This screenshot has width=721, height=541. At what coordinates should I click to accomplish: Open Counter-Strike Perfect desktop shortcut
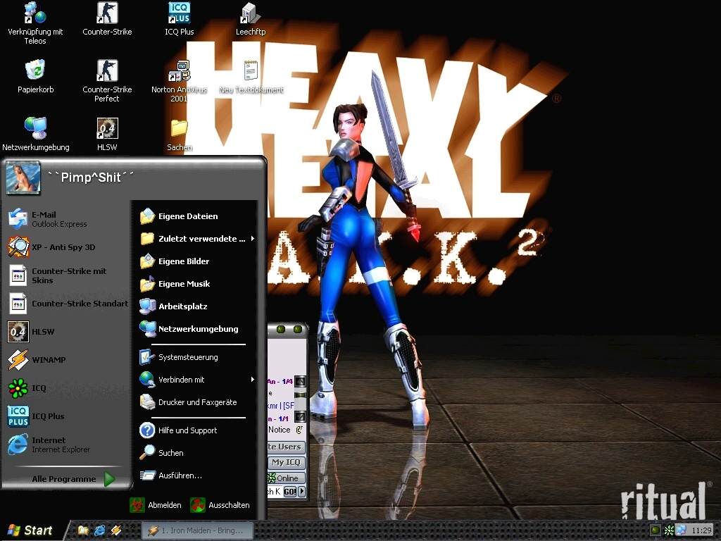click(x=107, y=81)
